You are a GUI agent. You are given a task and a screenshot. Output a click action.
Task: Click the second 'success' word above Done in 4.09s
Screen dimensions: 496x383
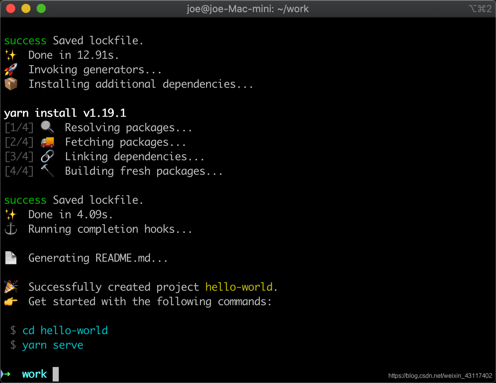tap(25, 200)
